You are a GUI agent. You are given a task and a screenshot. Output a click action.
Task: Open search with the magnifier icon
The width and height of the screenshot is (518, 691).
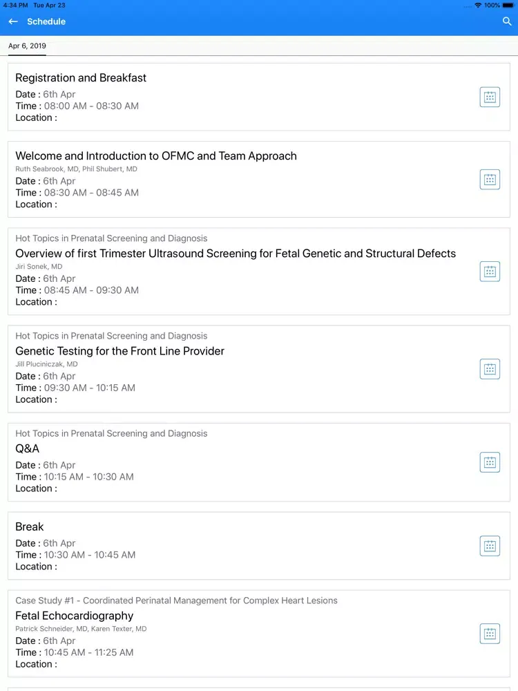[x=507, y=21]
